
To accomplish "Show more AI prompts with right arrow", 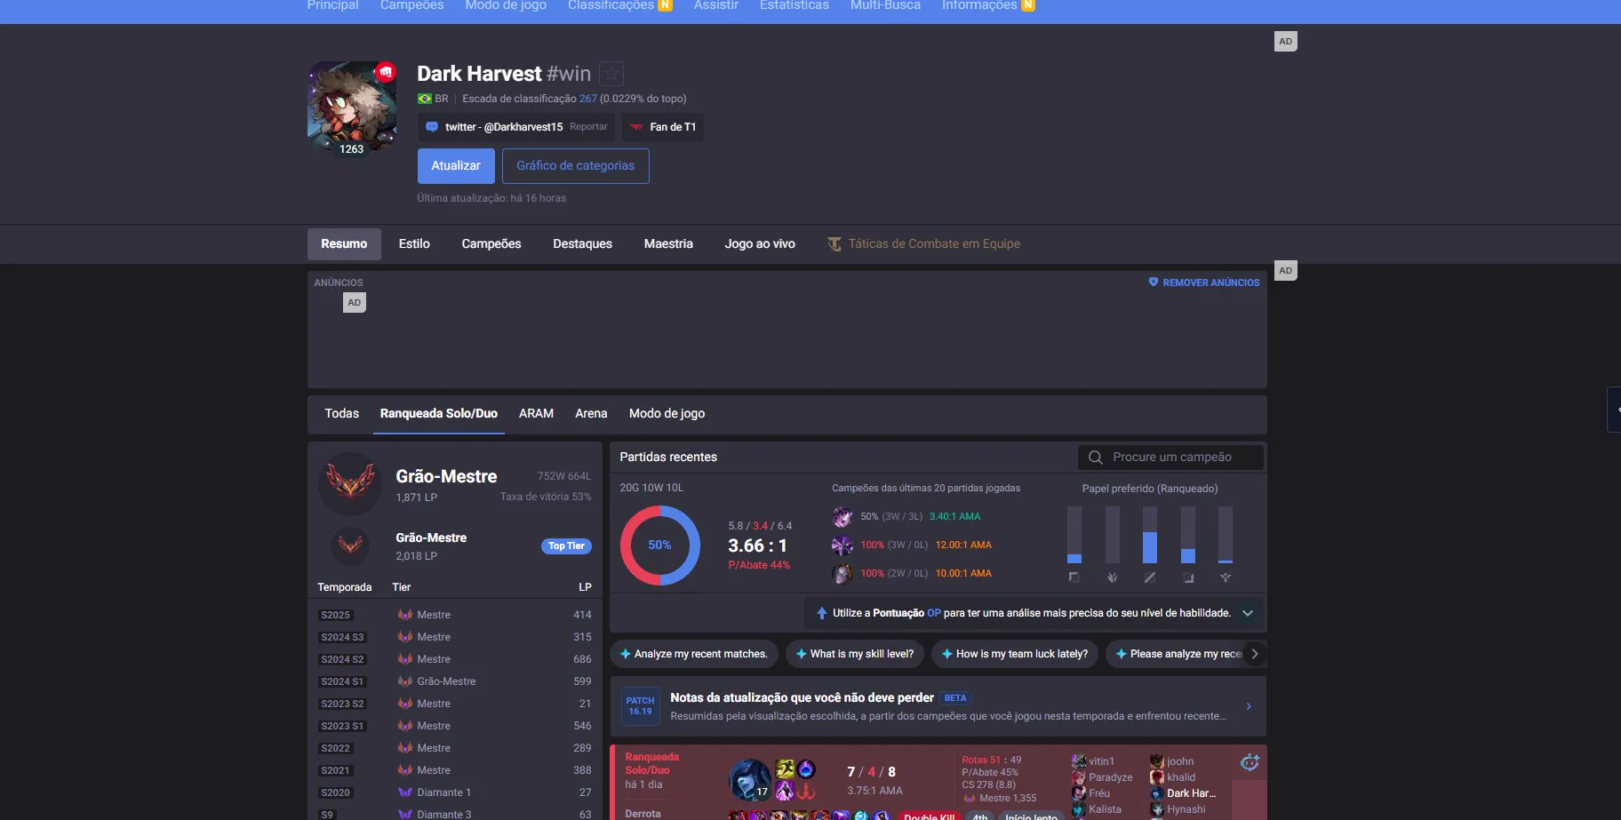I will click(1254, 654).
